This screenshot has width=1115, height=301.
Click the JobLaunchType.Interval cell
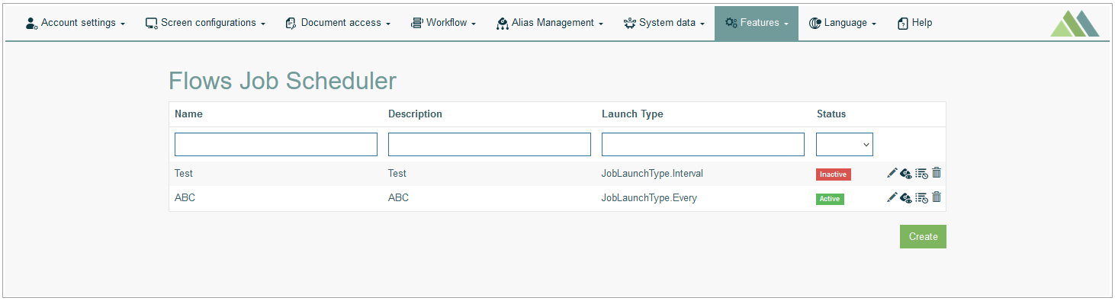point(652,174)
